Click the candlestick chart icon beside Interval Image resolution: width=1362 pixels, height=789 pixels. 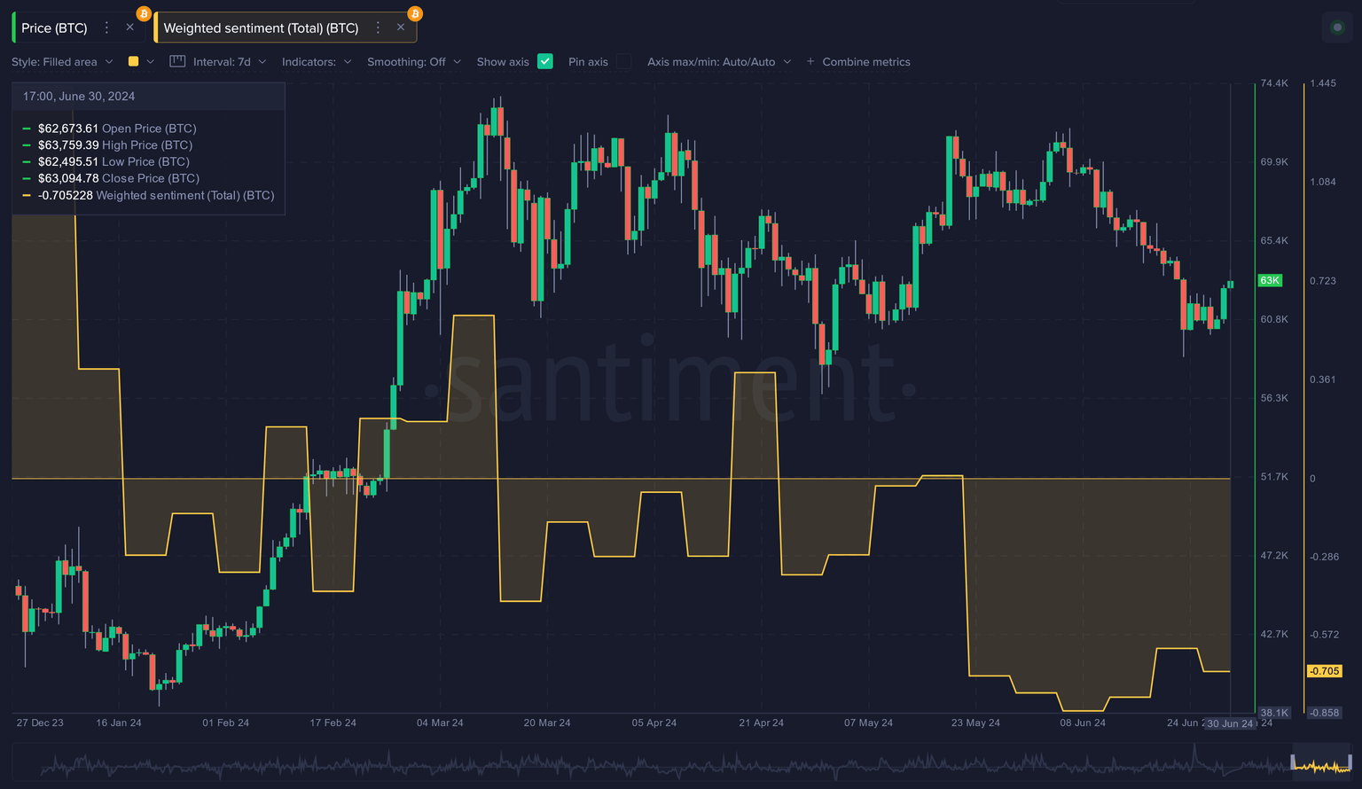176,61
